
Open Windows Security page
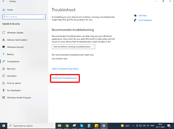click(15, 47)
